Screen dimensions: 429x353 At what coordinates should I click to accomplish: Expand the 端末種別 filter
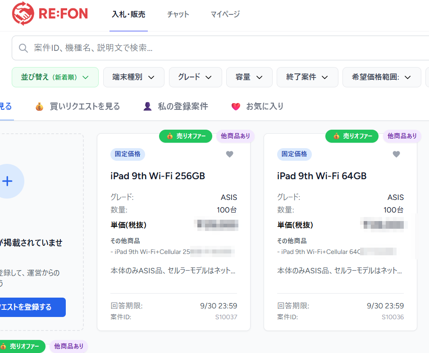click(133, 77)
